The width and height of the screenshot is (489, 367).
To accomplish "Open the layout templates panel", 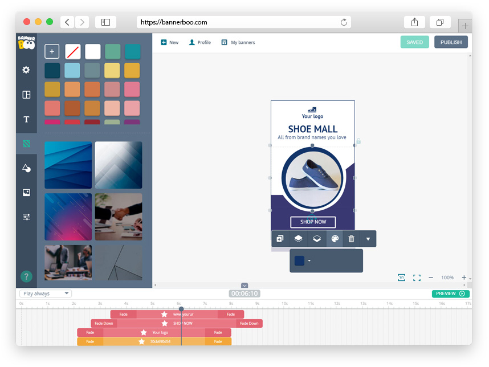I will (x=26, y=95).
